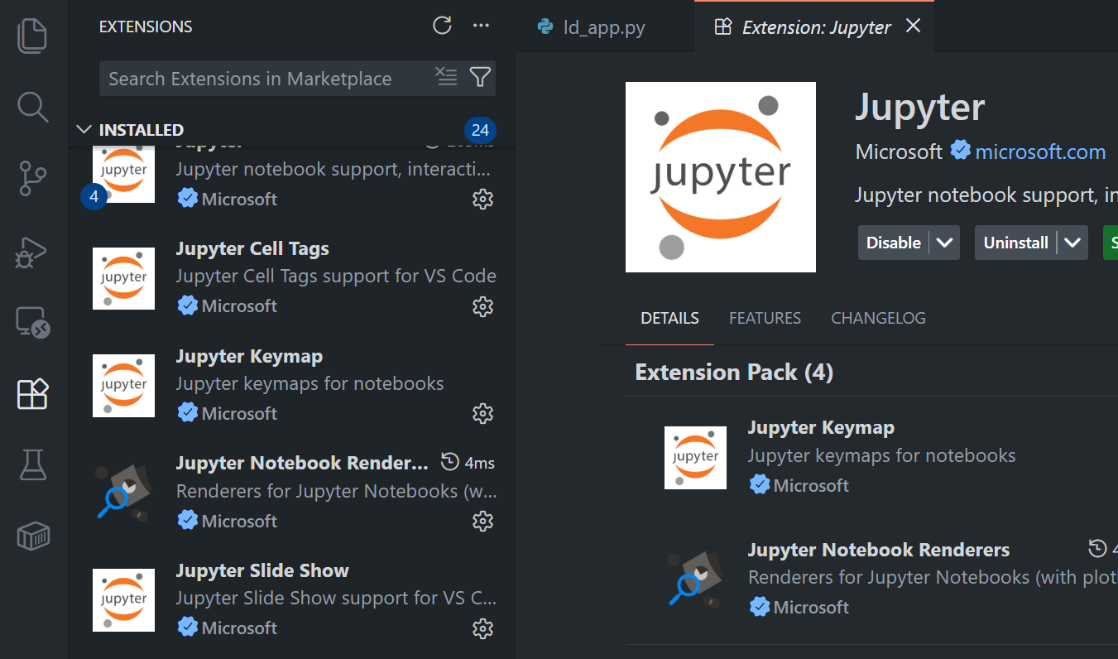The width and height of the screenshot is (1118, 659).
Task: Open the Uninstall dropdown arrow
Action: (x=1073, y=242)
